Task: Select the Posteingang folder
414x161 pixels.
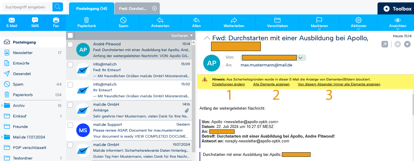Action: 33,42
